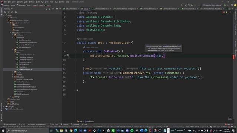Open Terminal tool window
This screenshot has width=237, height=133.
click(x=64, y=125)
